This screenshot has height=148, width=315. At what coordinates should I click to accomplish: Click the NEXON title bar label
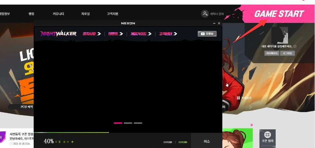coord(128,23)
